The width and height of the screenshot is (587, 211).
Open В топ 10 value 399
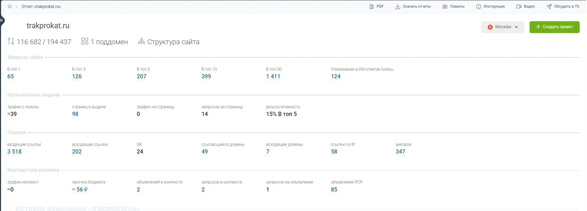[x=206, y=76]
